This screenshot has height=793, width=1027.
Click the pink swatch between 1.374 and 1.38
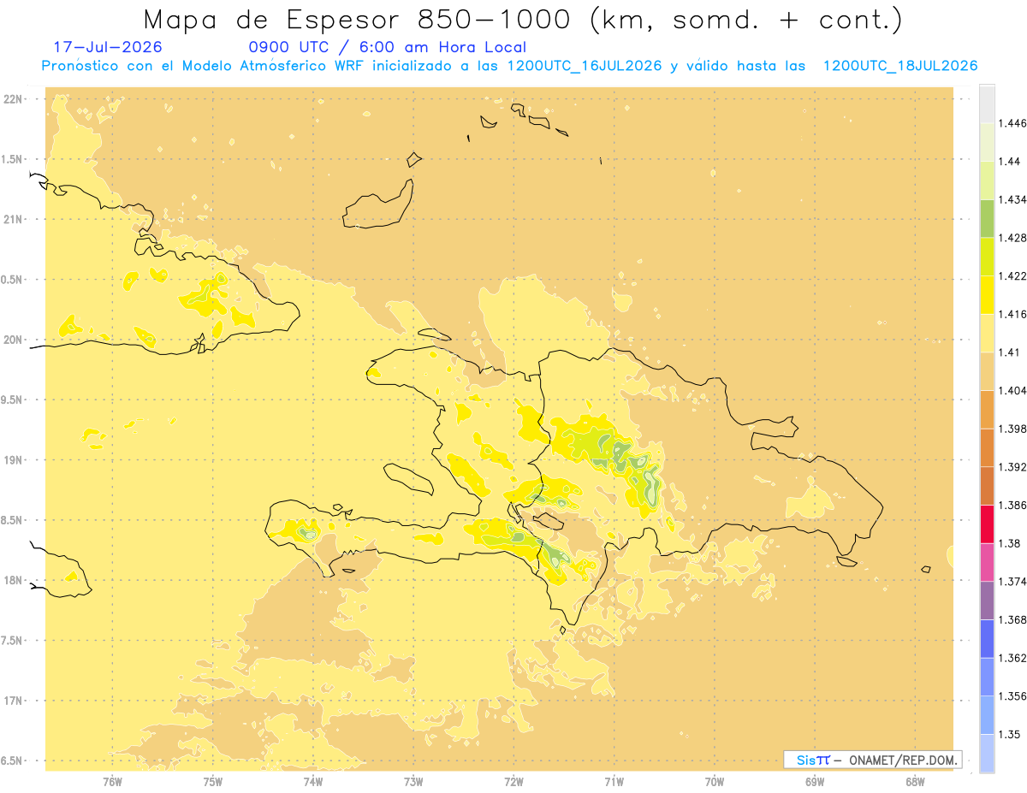[987, 562]
